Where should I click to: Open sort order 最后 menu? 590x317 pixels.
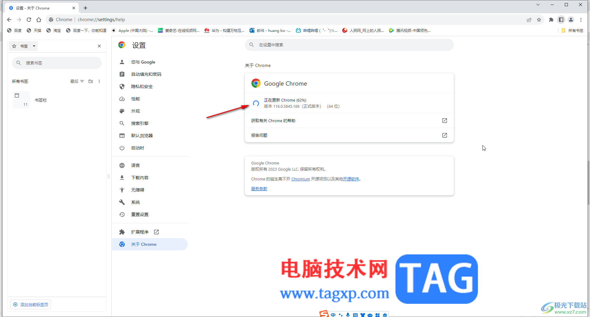pyautogui.click(x=77, y=81)
